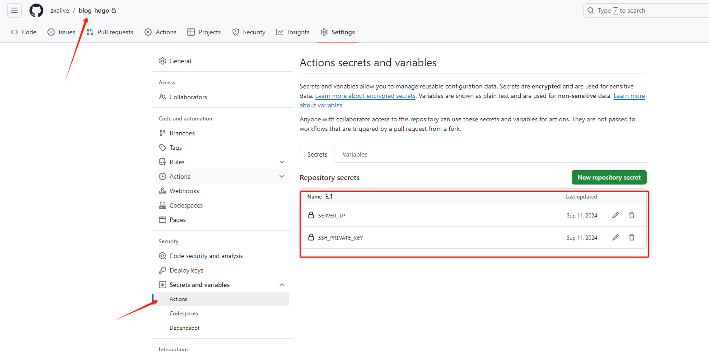Click New repository secret button
Viewport: 709px width, 351px height.
(x=609, y=177)
